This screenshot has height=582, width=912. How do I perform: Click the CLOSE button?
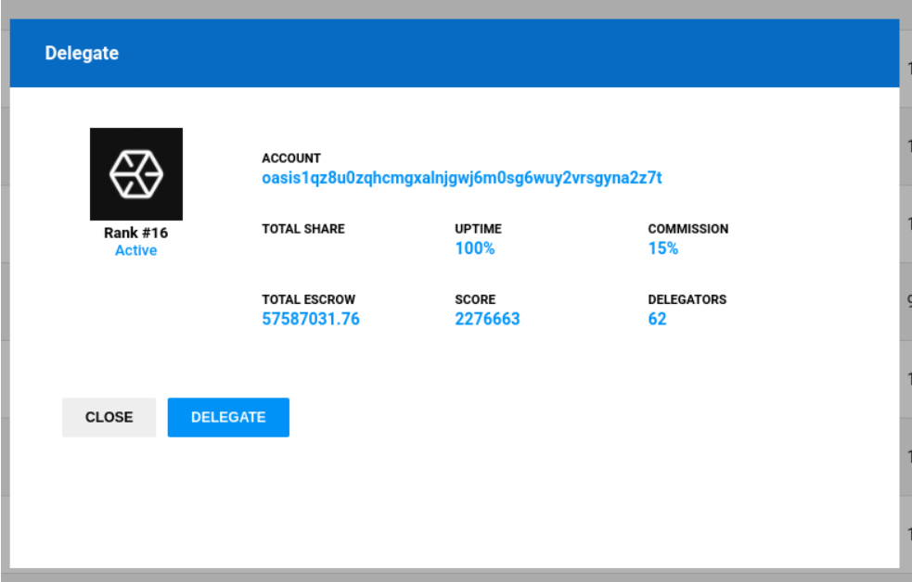(109, 417)
